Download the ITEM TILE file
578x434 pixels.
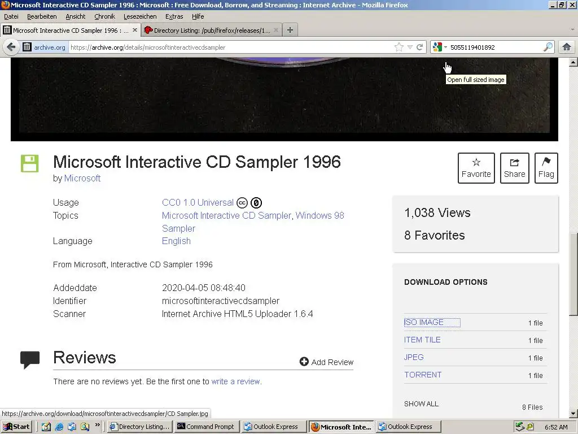(x=422, y=340)
